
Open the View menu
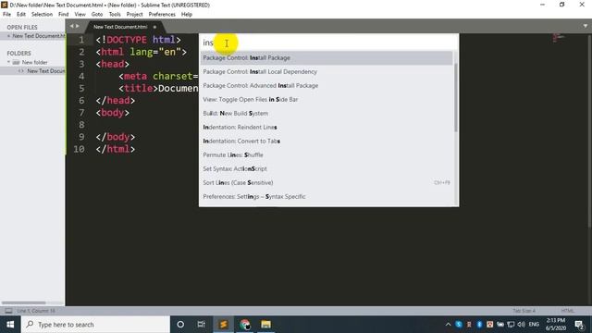coord(80,15)
